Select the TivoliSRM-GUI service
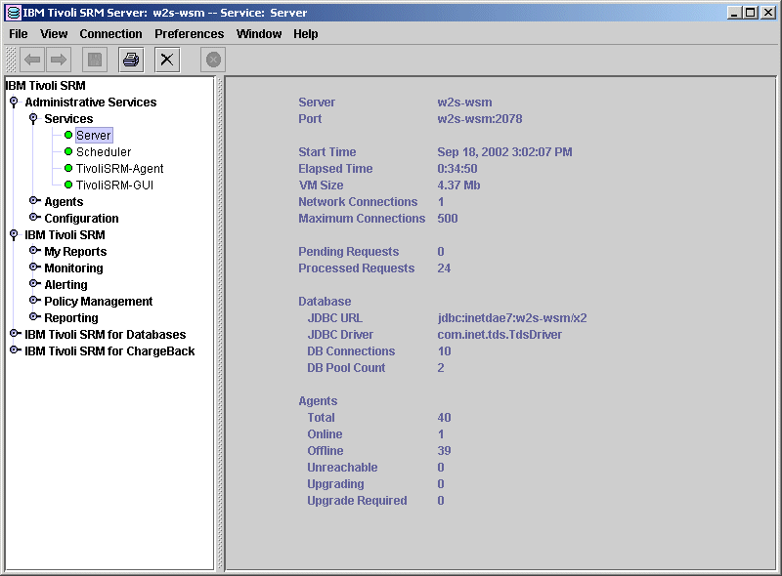Screen dimensions: 782x576 click(x=114, y=185)
